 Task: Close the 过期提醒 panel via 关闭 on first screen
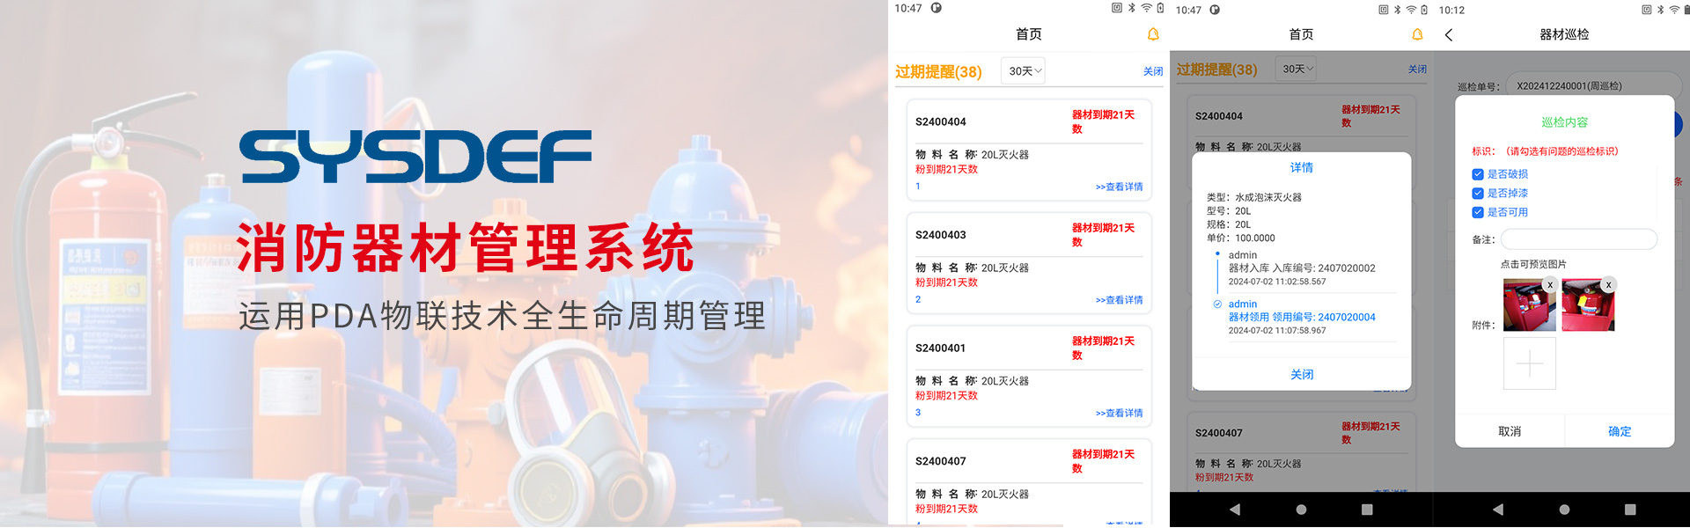1153,71
